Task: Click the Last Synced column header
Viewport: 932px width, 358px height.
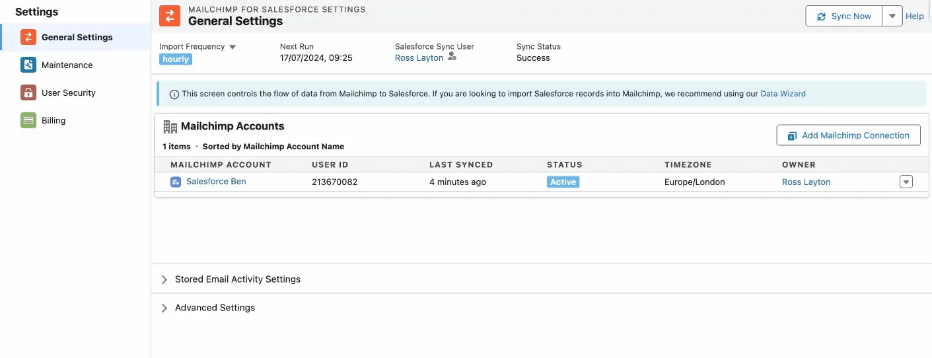Action: (461, 164)
